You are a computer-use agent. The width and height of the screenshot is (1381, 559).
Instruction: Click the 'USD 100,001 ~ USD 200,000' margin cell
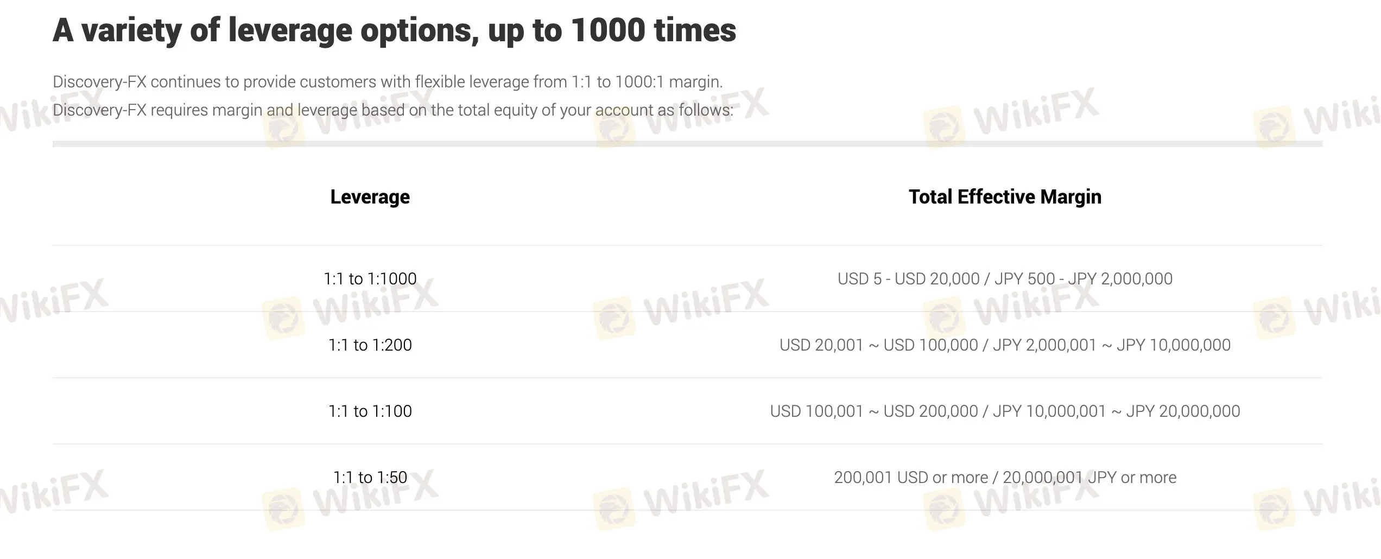[1005, 411]
